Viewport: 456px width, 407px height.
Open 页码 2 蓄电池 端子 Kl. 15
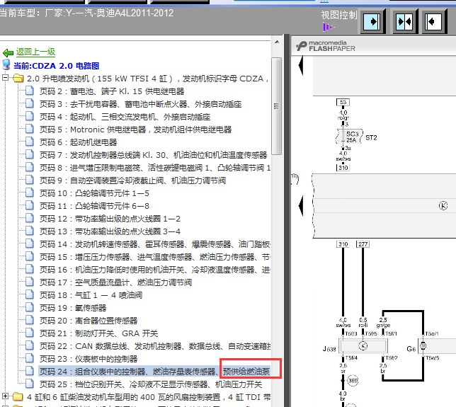112,91
